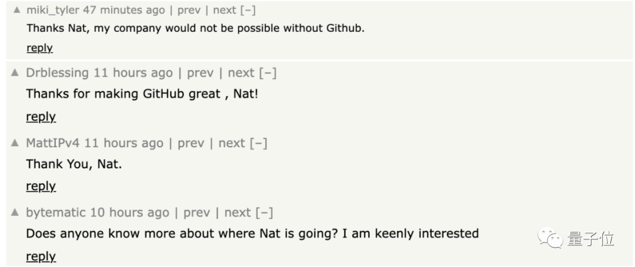Open bytematic's user profile
The width and height of the screenshot is (635, 267).
pyautogui.click(x=56, y=213)
